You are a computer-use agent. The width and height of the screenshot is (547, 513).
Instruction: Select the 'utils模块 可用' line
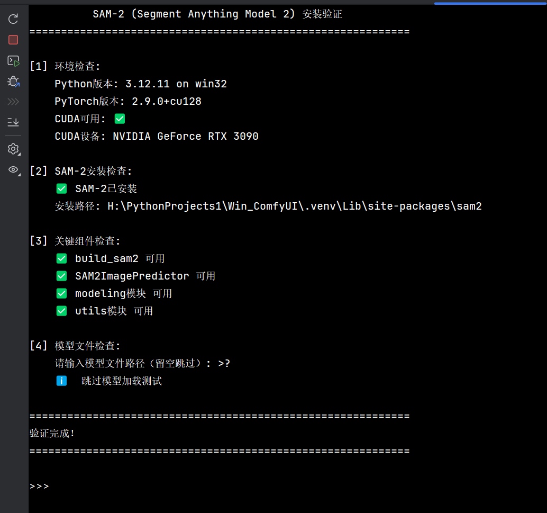tap(105, 311)
